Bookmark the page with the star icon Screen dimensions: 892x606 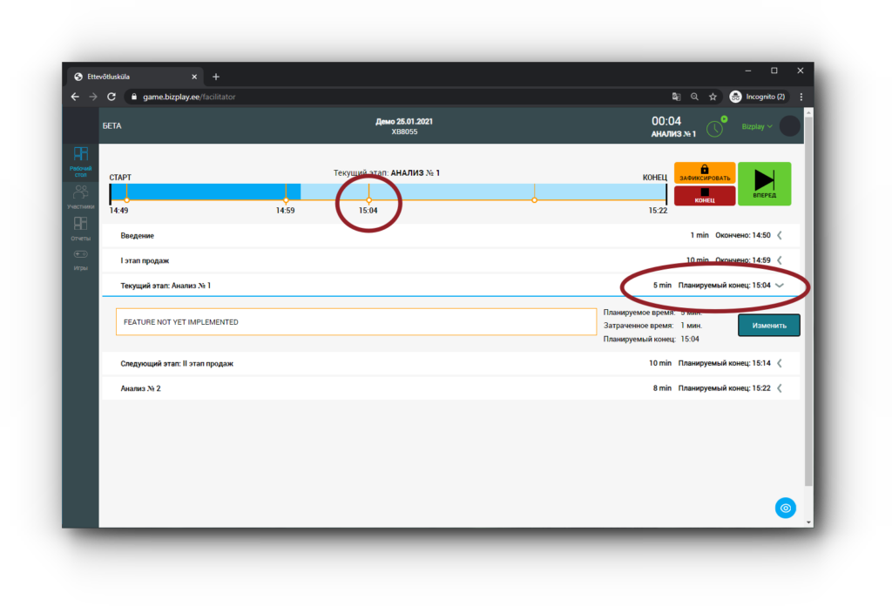pyautogui.click(x=713, y=97)
